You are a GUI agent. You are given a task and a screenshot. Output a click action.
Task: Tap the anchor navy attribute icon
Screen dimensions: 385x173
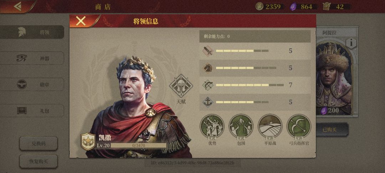(x=207, y=102)
